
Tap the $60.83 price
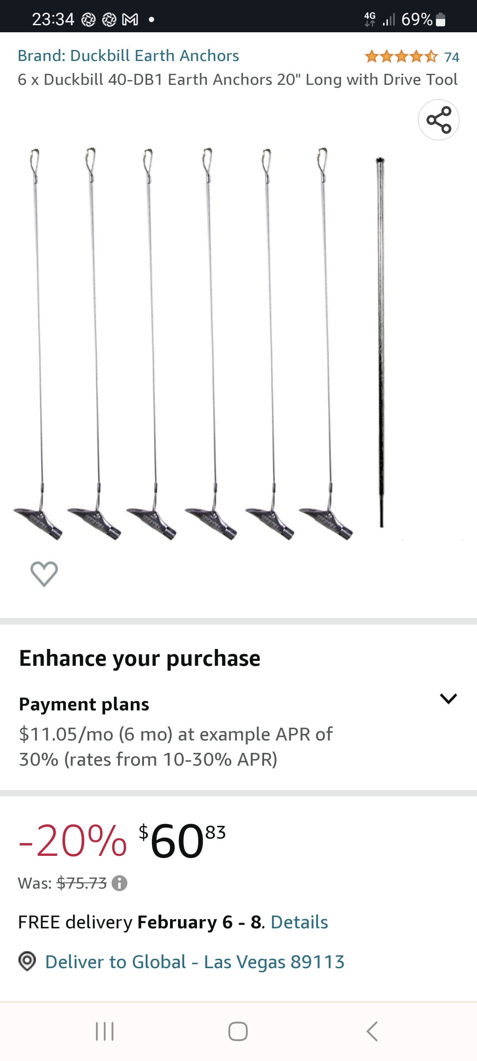pos(182,840)
